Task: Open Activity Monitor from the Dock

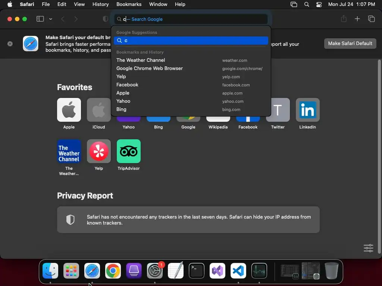Action: [x=259, y=271]
